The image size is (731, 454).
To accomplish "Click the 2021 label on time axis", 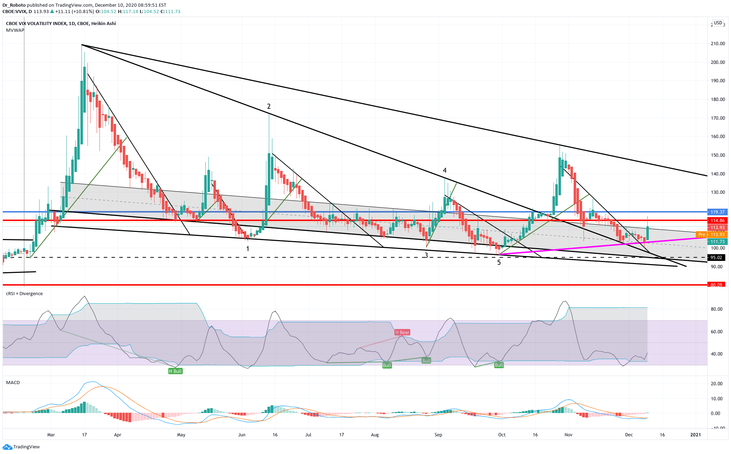I will coord(696,435).
